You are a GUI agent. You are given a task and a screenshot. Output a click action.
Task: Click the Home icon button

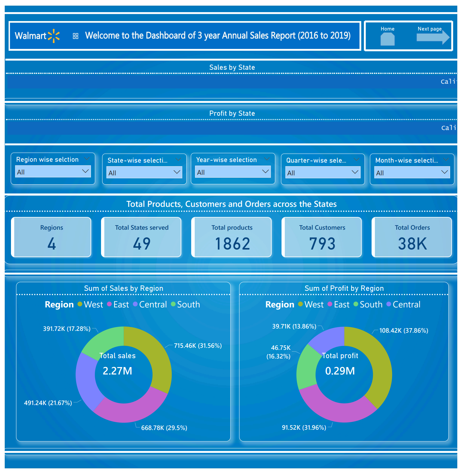387,39
